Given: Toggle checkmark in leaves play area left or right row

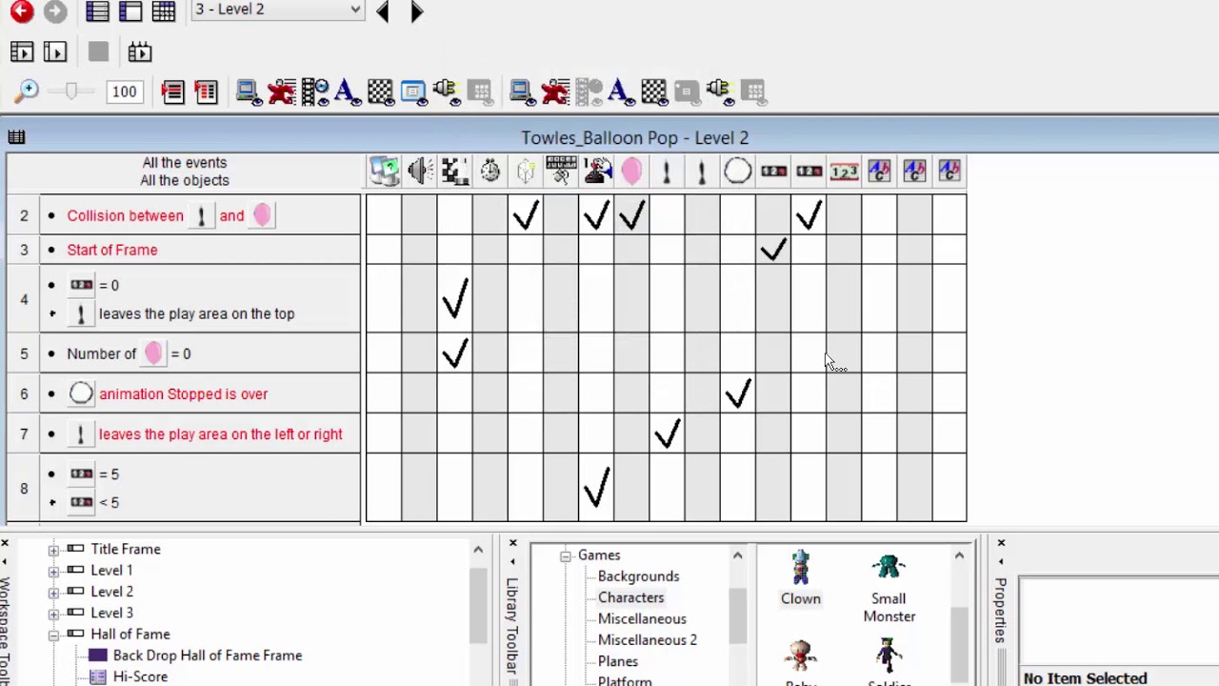Looking at the screenshot, I should pos(668,434).
